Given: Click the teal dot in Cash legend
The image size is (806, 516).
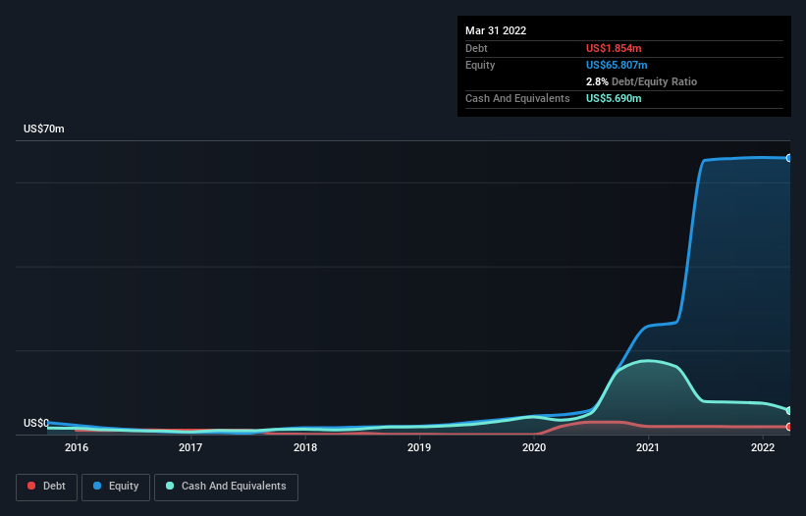Looking at the screenshot, I should [170, 486].
